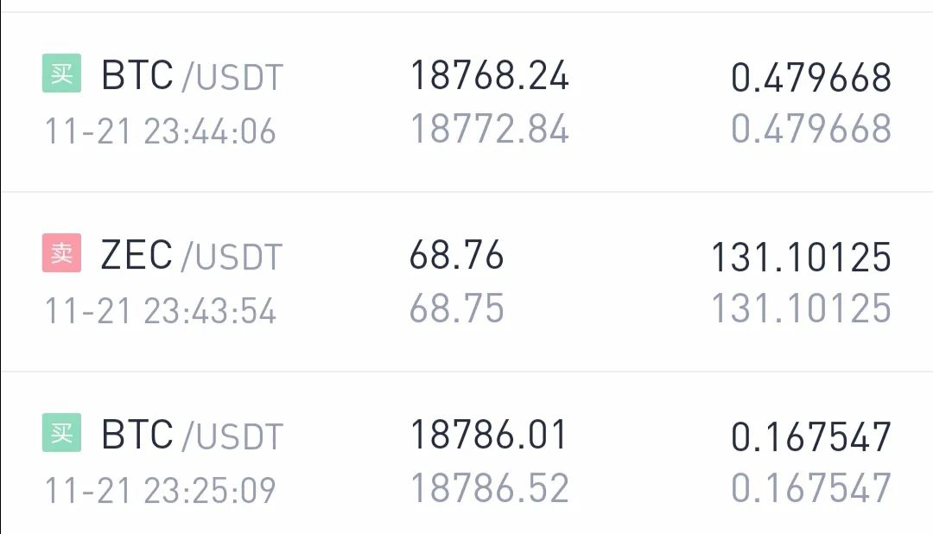Click the green buy badge beside the 23:25:09 BTC order

pyautogui.click(x=61, y=433)
